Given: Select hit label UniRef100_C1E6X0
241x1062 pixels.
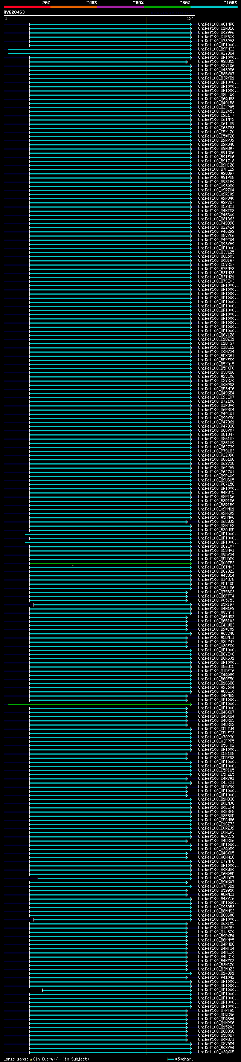Looking at the screenshot, I should (x=216, y=37).
